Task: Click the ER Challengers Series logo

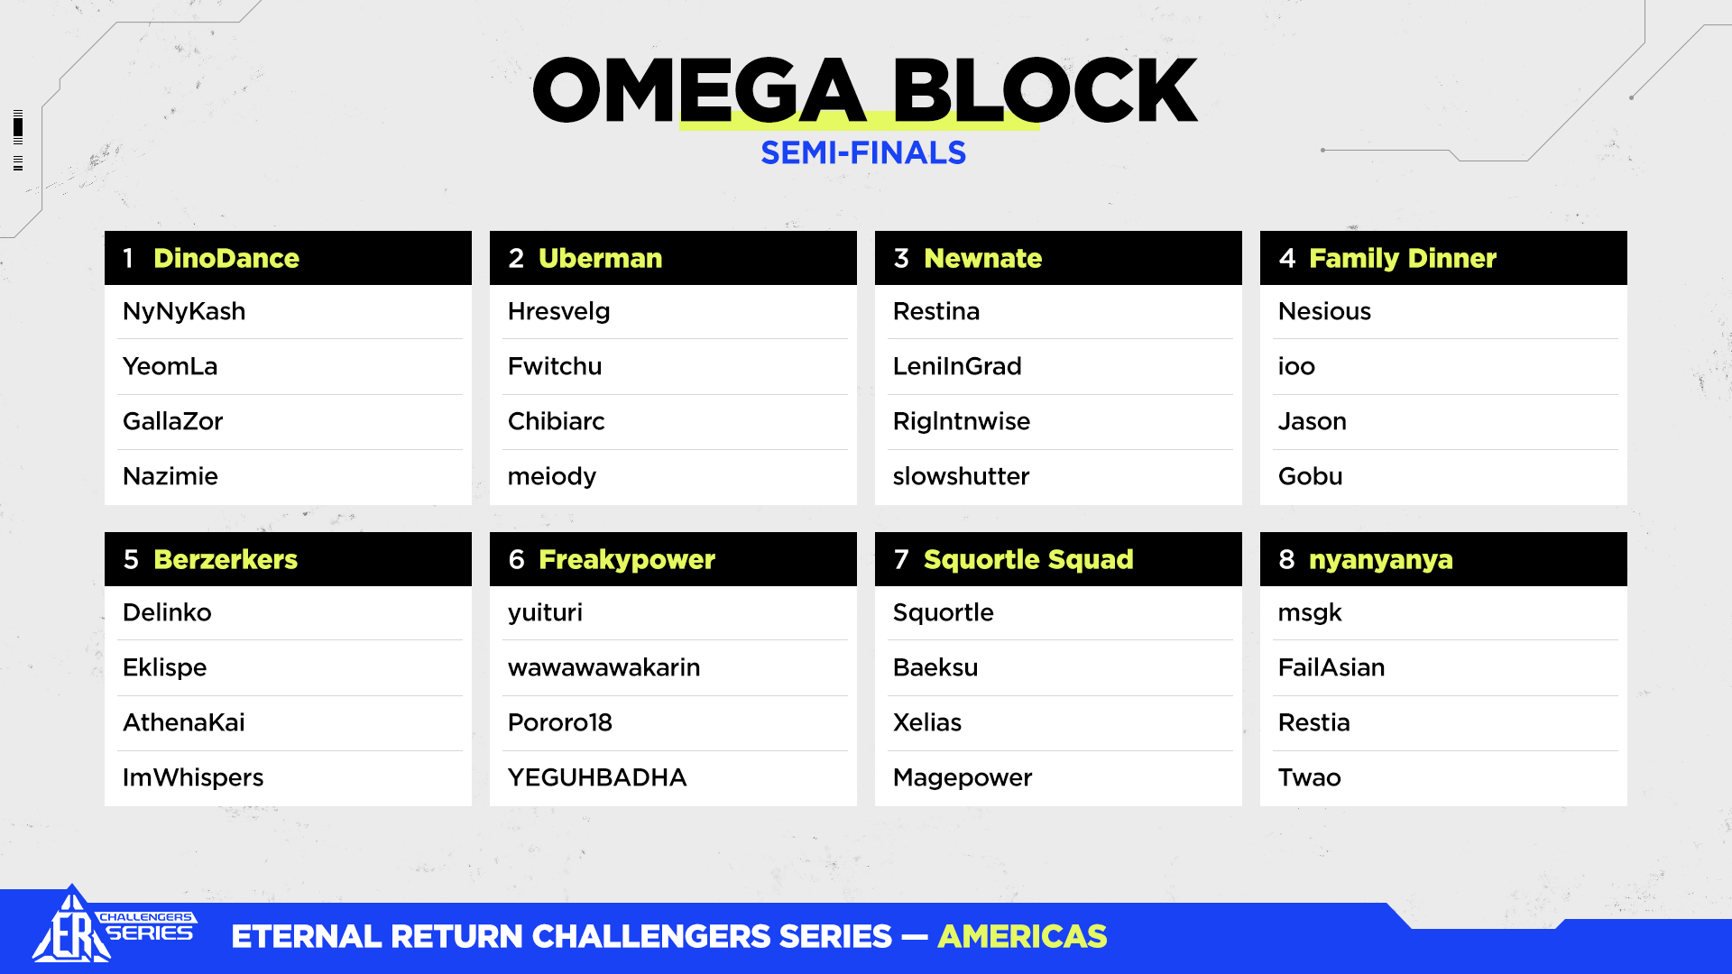Action: [x=113, y=929]
